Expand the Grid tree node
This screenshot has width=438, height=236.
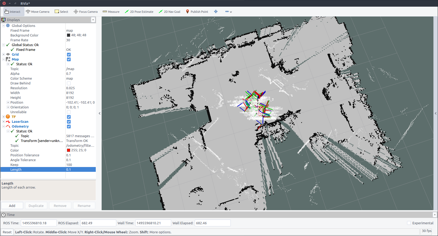[3, 54]
